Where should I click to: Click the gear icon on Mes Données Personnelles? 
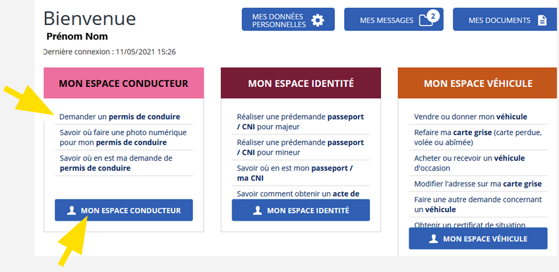click(x=317, y=20)
